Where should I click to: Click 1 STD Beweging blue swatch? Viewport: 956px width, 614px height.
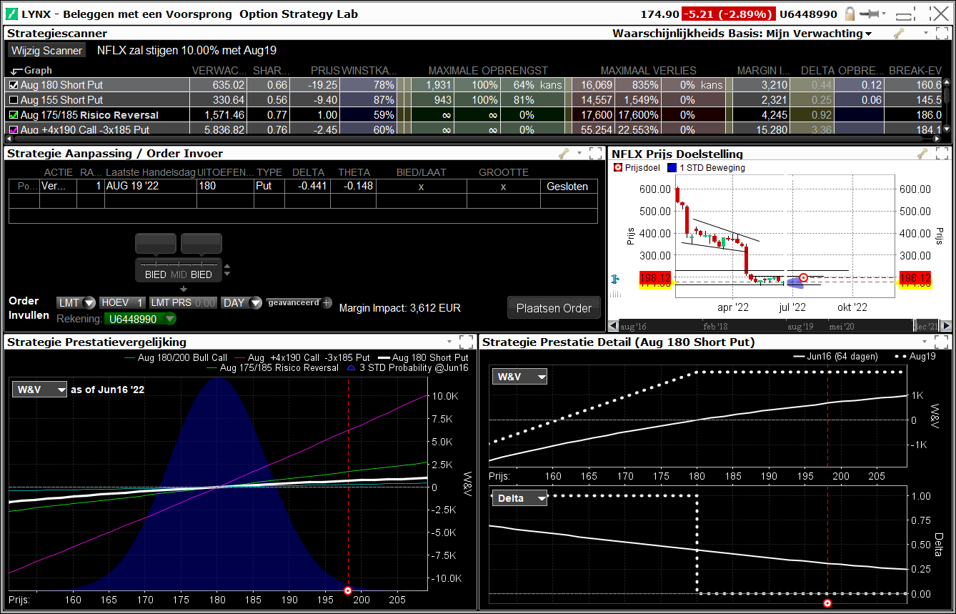[671, 168]
